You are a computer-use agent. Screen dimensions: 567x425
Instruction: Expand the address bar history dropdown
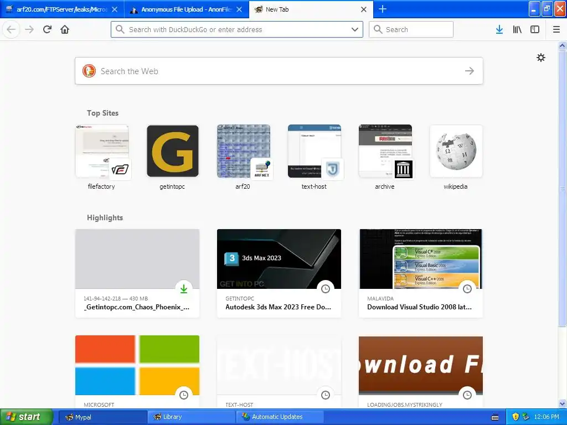355,29
